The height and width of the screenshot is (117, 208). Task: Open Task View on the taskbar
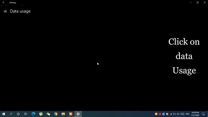click(26, 114)
